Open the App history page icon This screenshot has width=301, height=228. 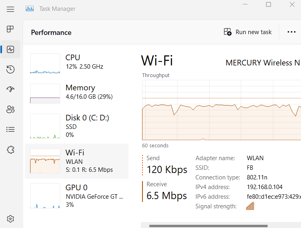click(10, 69)
